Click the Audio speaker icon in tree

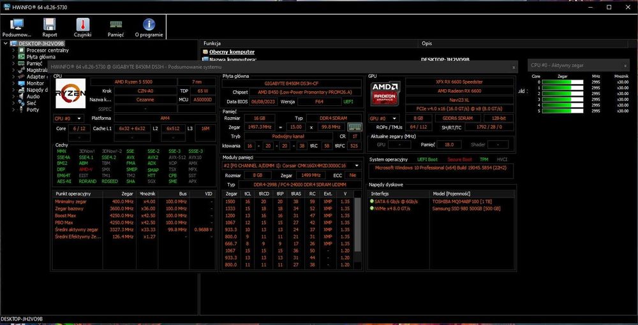point(22,96)
